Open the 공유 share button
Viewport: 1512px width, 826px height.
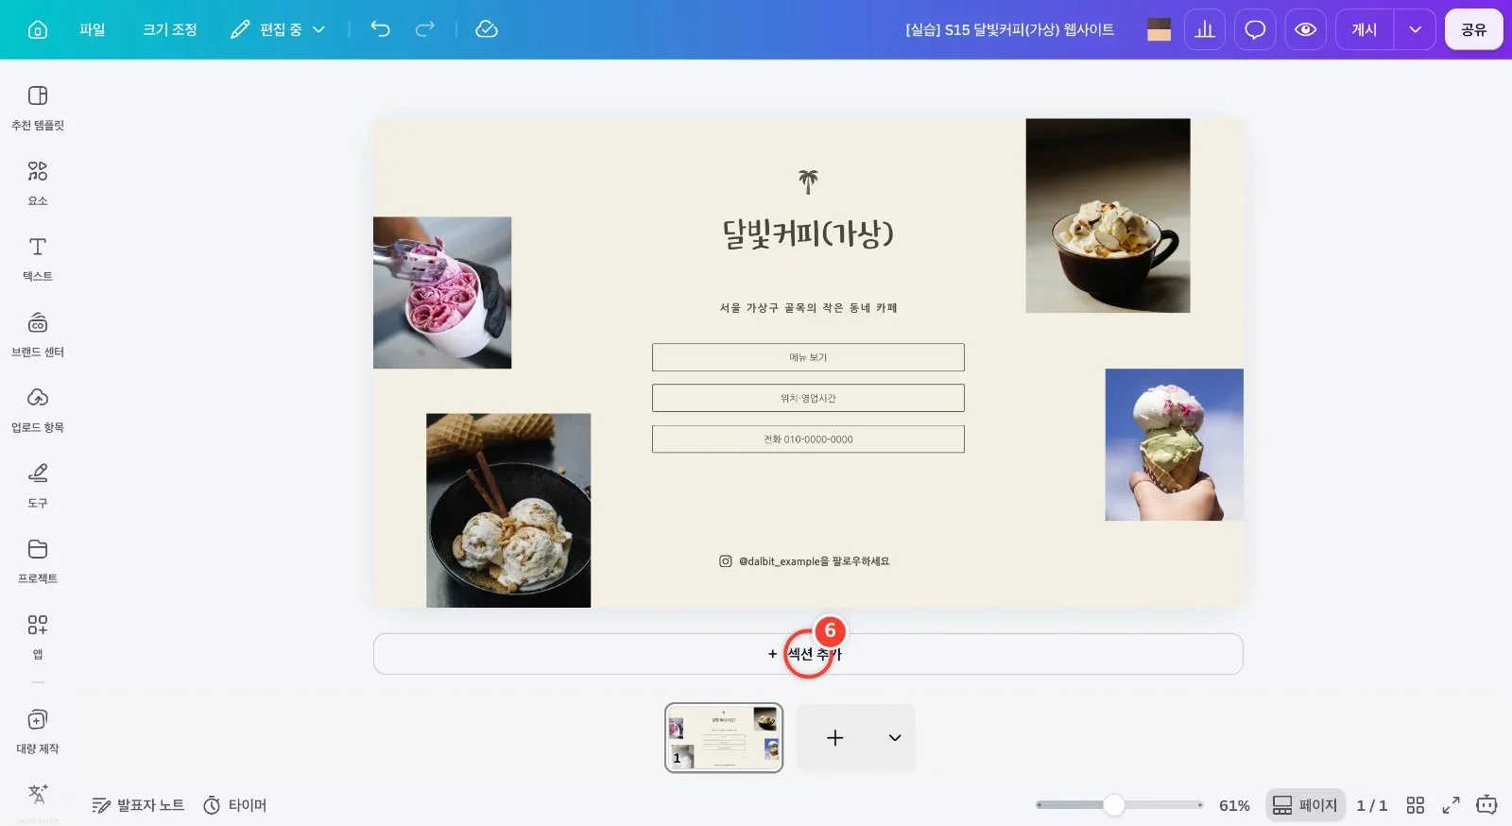pyautogui.click(x=1473, y=29)
